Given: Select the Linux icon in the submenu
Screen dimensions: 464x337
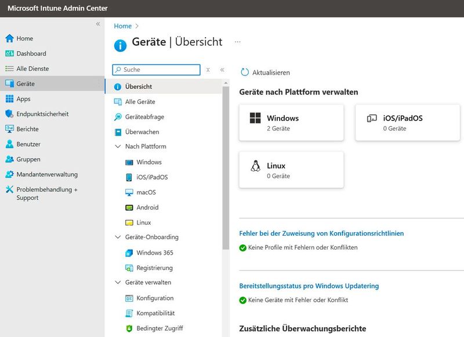Looking at the screenshot, I should tap(129, 222).
